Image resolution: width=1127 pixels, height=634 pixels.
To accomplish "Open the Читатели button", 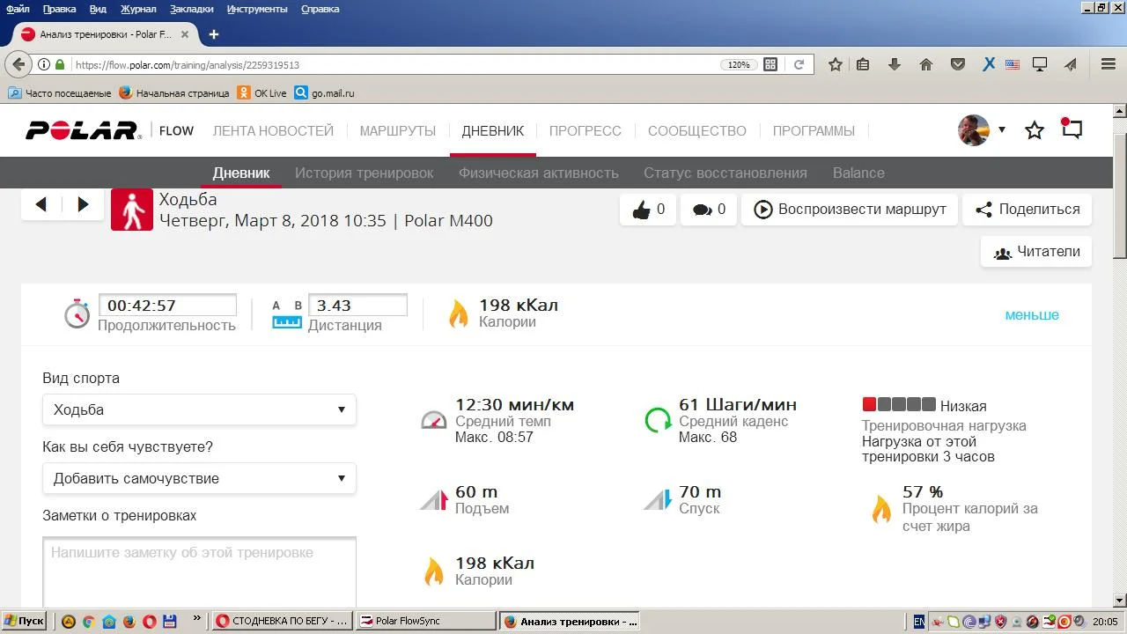I will pos(1036,252).
